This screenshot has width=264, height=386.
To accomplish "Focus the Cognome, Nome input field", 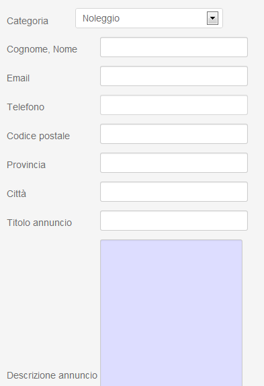I will (174, 47).
